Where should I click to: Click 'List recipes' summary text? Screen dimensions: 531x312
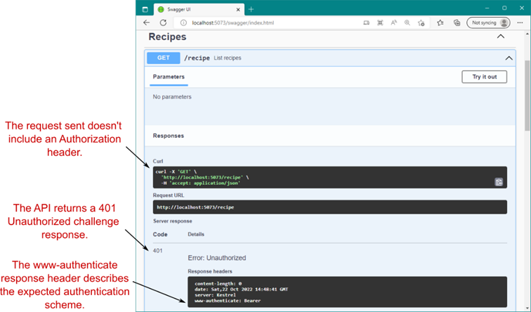[228, 58]
